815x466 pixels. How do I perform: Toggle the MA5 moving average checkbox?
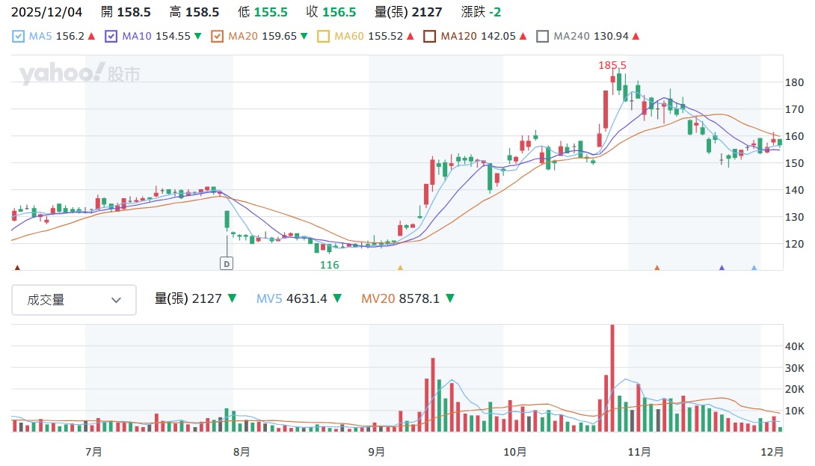point(19,36)
